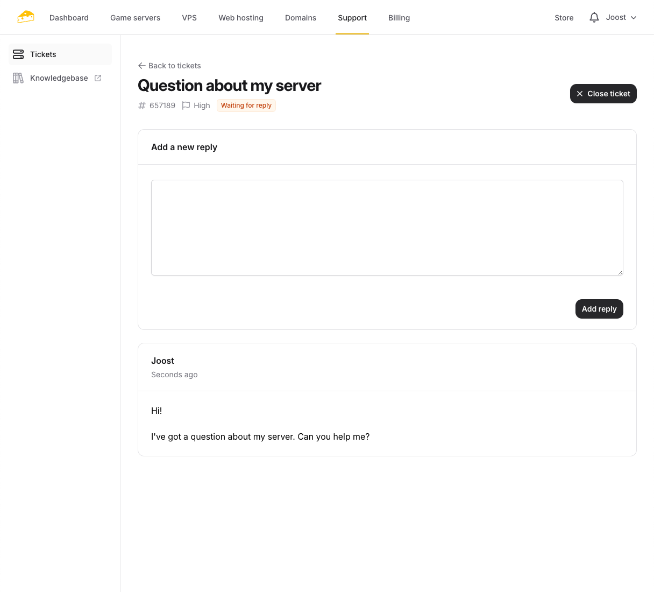The image size is (654, 592).
Task: Open the Joost account dropdown
Action: pyautogui.click(x=621, y=17)
